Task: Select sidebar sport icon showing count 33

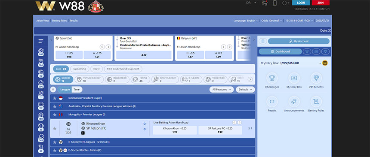Action: coord(41,127)
